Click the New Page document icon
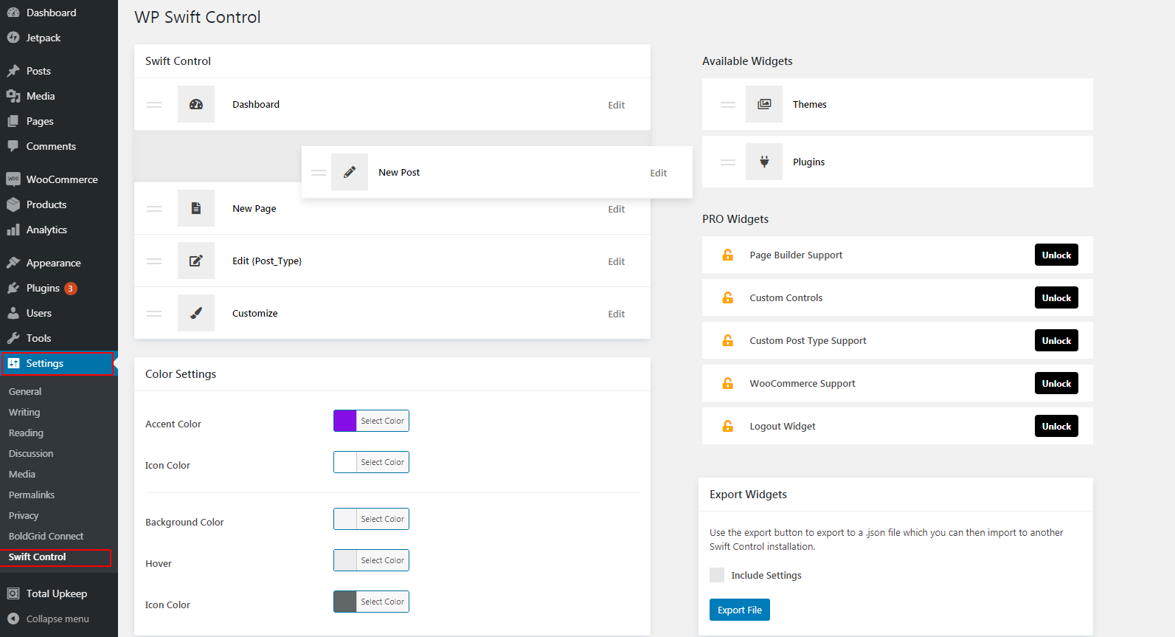The image size is (1175, 637). (196, 208)
